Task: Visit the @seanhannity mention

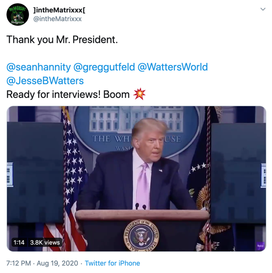Action: point(38,67)
